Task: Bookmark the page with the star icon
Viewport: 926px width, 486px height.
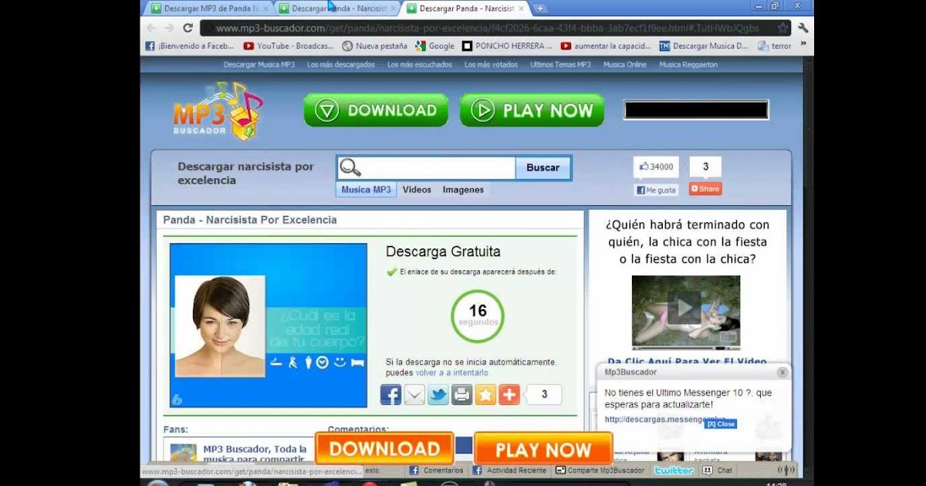Action: tap(783, 28)
